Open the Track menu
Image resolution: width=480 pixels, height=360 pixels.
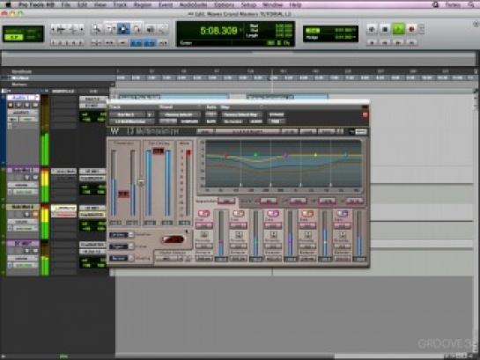(x=120, y=4)
